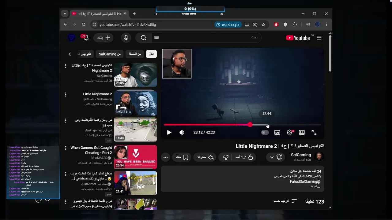The height and width of the screenshot is (220, 392).
Task: Open SalGaming channel name link
Action: 301,155
